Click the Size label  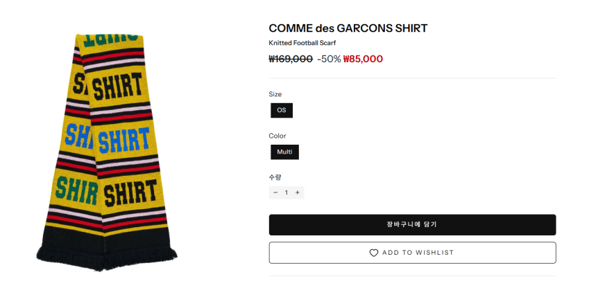(x=275, y=94)
